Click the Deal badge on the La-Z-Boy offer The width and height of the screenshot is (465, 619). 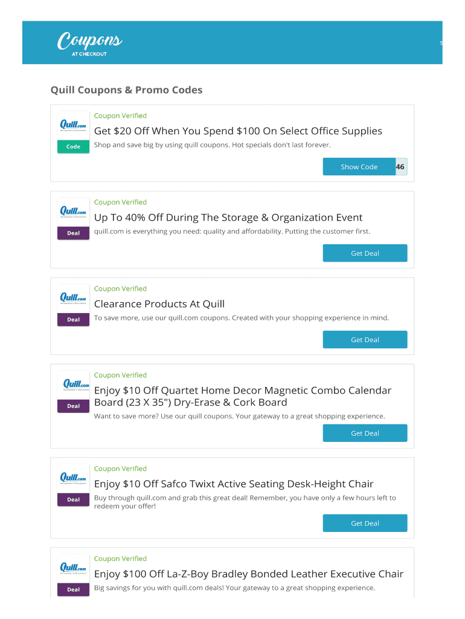point(73,589)
